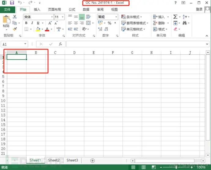The width and height of the screenshot is (211, 170).
Task: Switch to the 插入 (Insert) ribbon tab
Action: pyautogui.click(x=37, y=9)
